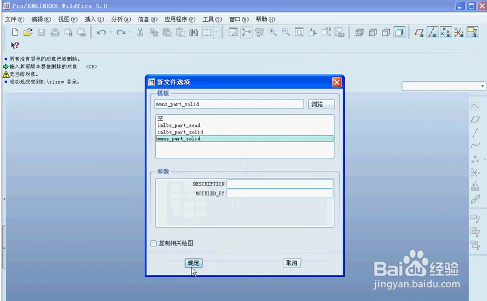Viewport: 487px width, 301px height.
Task: Toggle coordinate systems display
Action: pyautogui.click(x=459, y=32)
